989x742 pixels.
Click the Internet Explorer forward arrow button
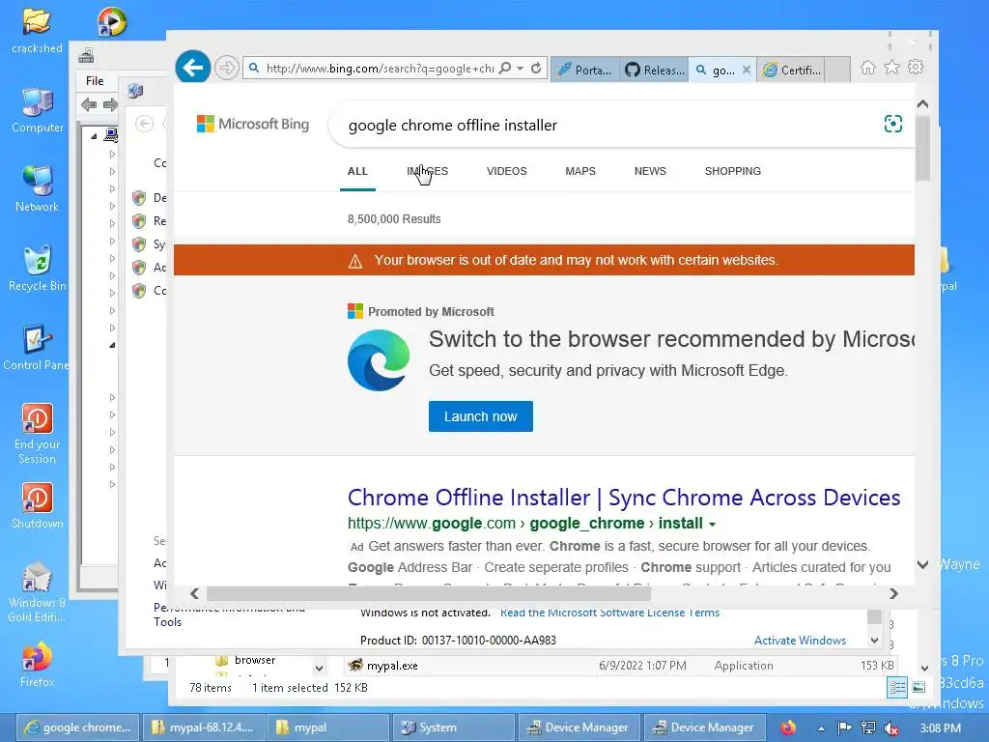(x=226, y=68)
